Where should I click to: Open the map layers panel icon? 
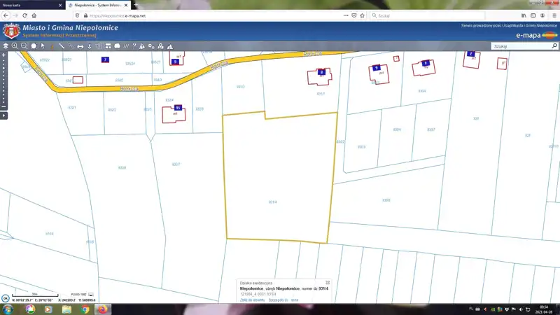click(x=6, y=46)
